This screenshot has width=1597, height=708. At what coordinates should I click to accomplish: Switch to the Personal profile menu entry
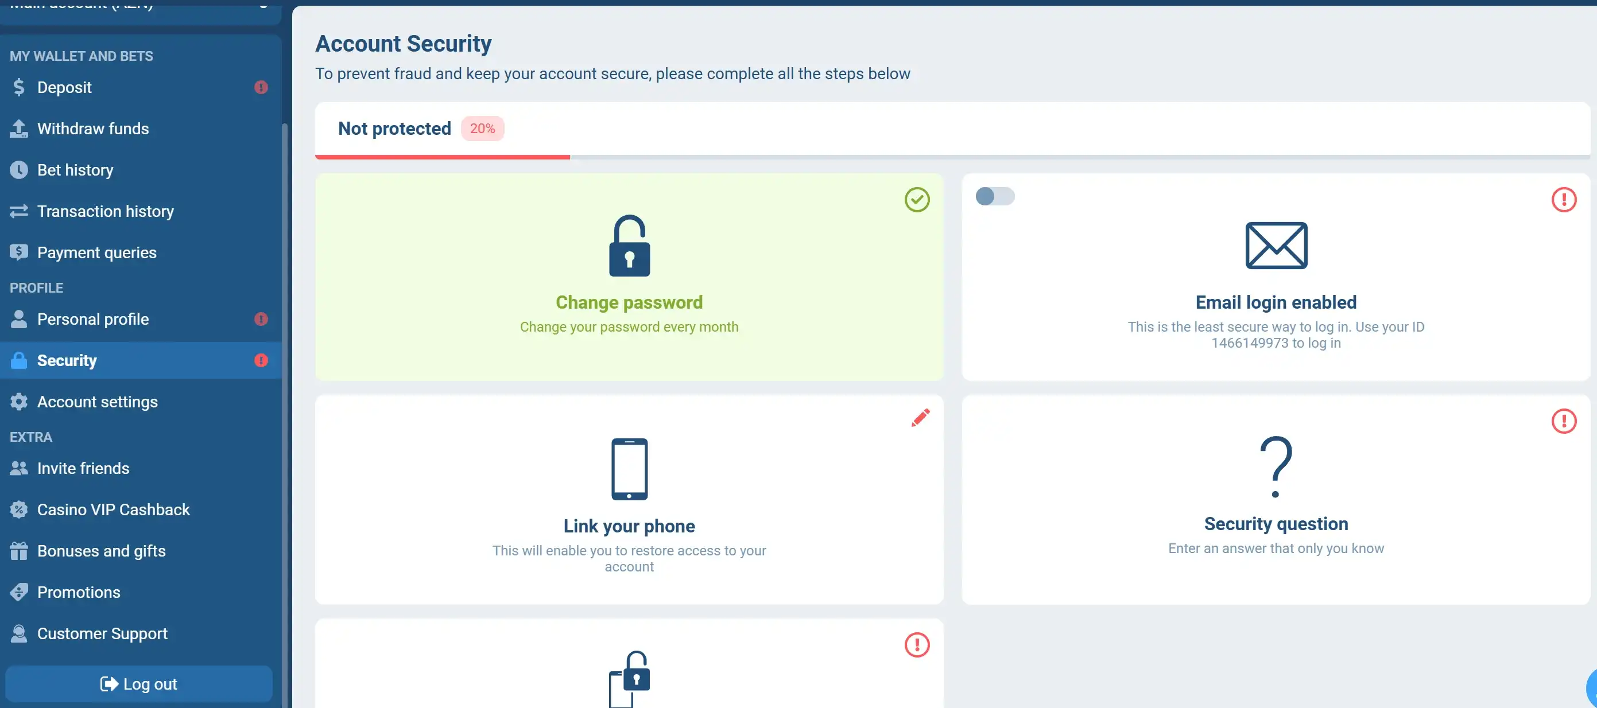point(92,319)
